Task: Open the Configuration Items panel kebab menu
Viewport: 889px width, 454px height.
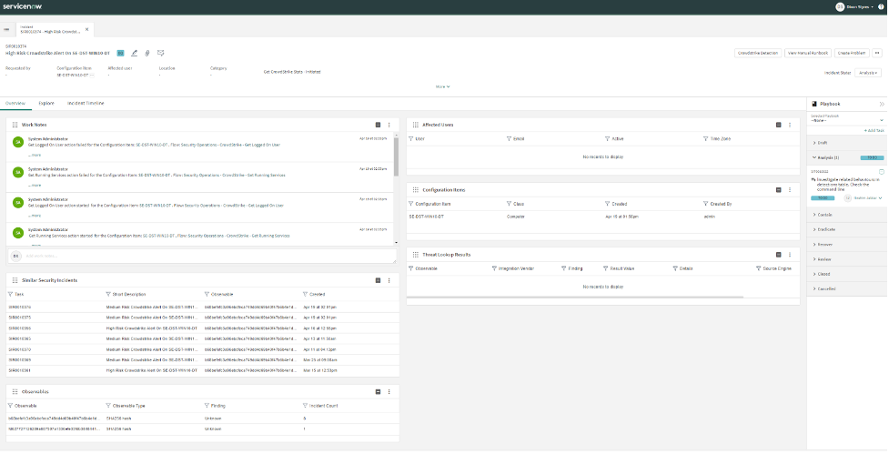Action: pyautogui.click(x=789, y=190)
